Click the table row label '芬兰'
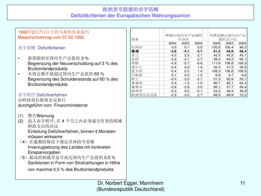 [135, 55]
